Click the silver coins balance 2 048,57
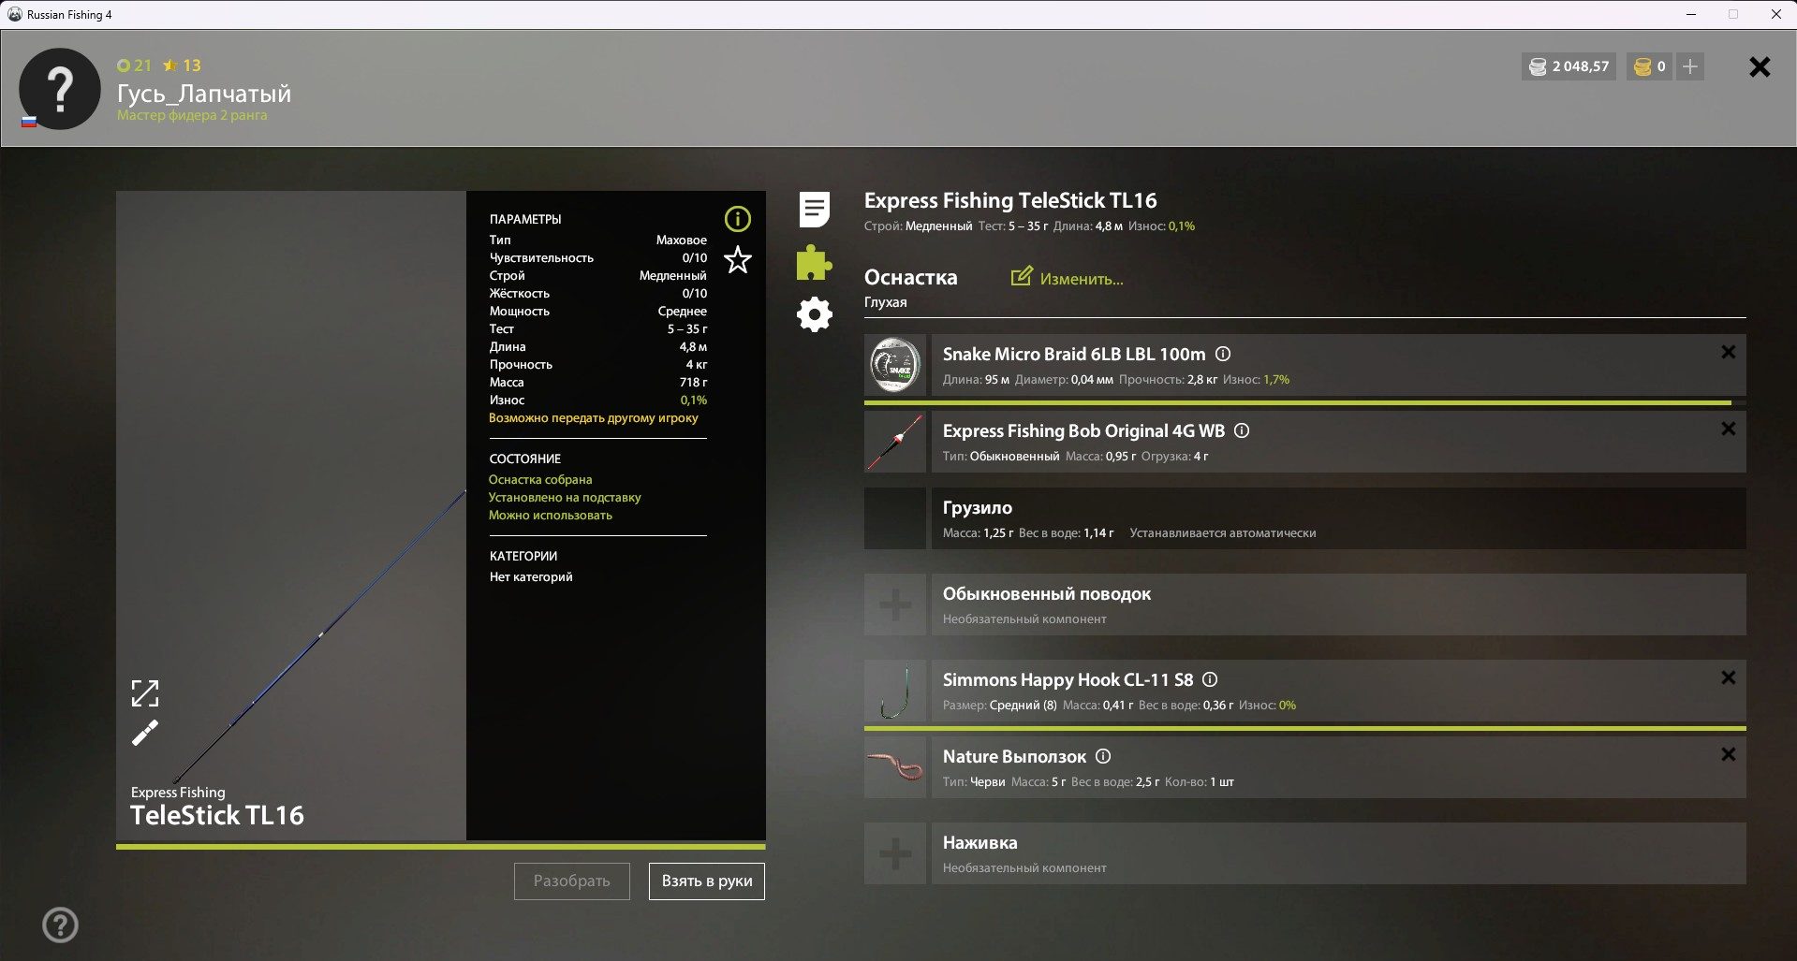The height and width of the screenshot is (961, 1797). click(1569, 66)
